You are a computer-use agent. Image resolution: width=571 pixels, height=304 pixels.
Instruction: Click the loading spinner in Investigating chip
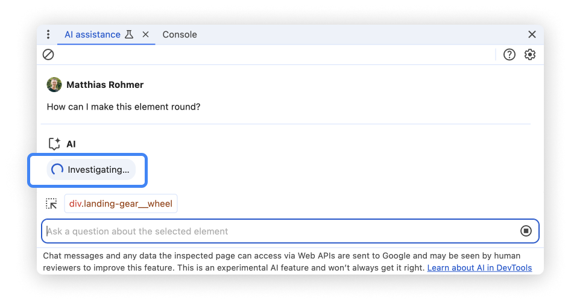(57, 170)
